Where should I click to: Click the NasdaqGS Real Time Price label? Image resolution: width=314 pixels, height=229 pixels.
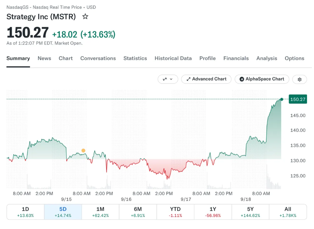51,7
